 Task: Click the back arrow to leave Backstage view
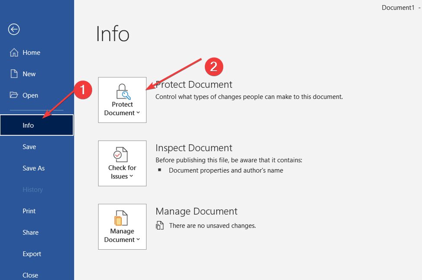pyautogui.click(x=14, y=29)
